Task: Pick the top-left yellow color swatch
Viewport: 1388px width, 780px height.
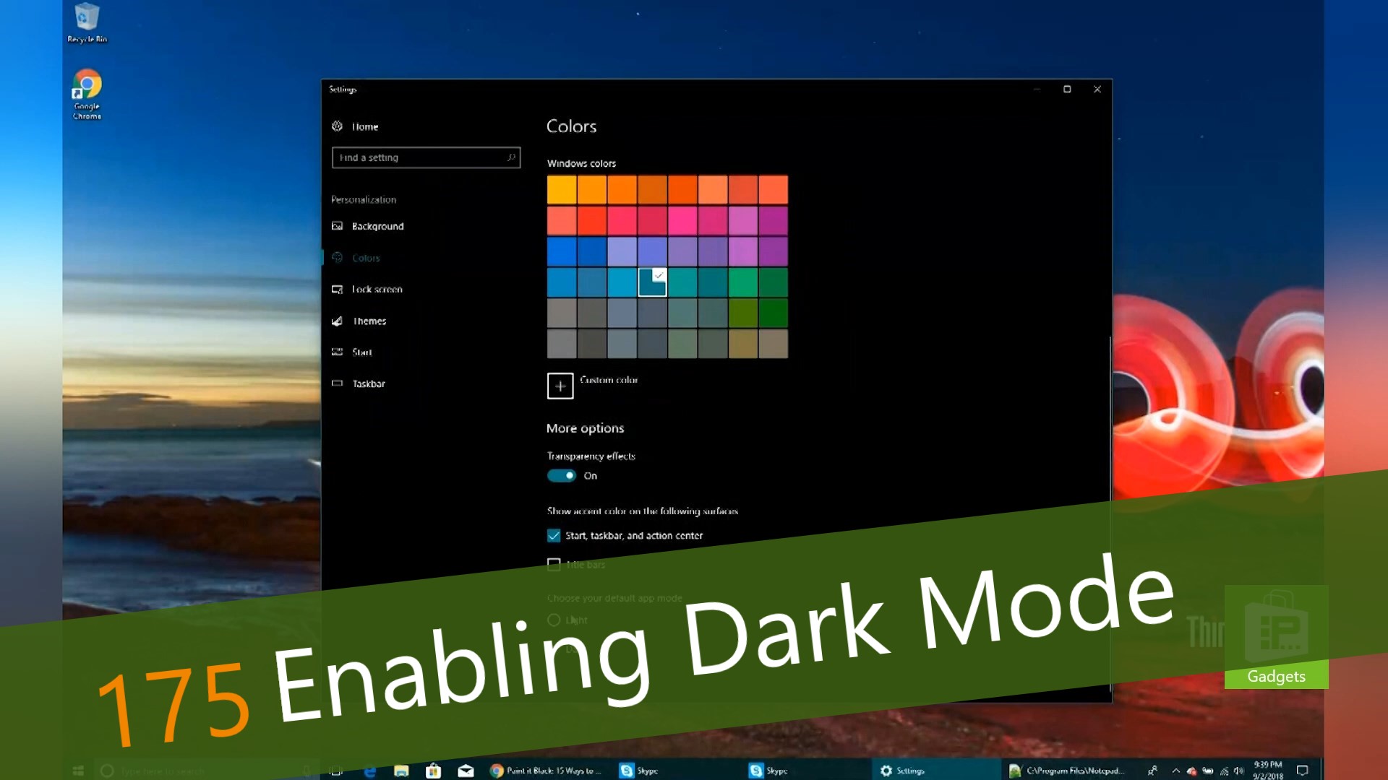Action: point(561,189)
